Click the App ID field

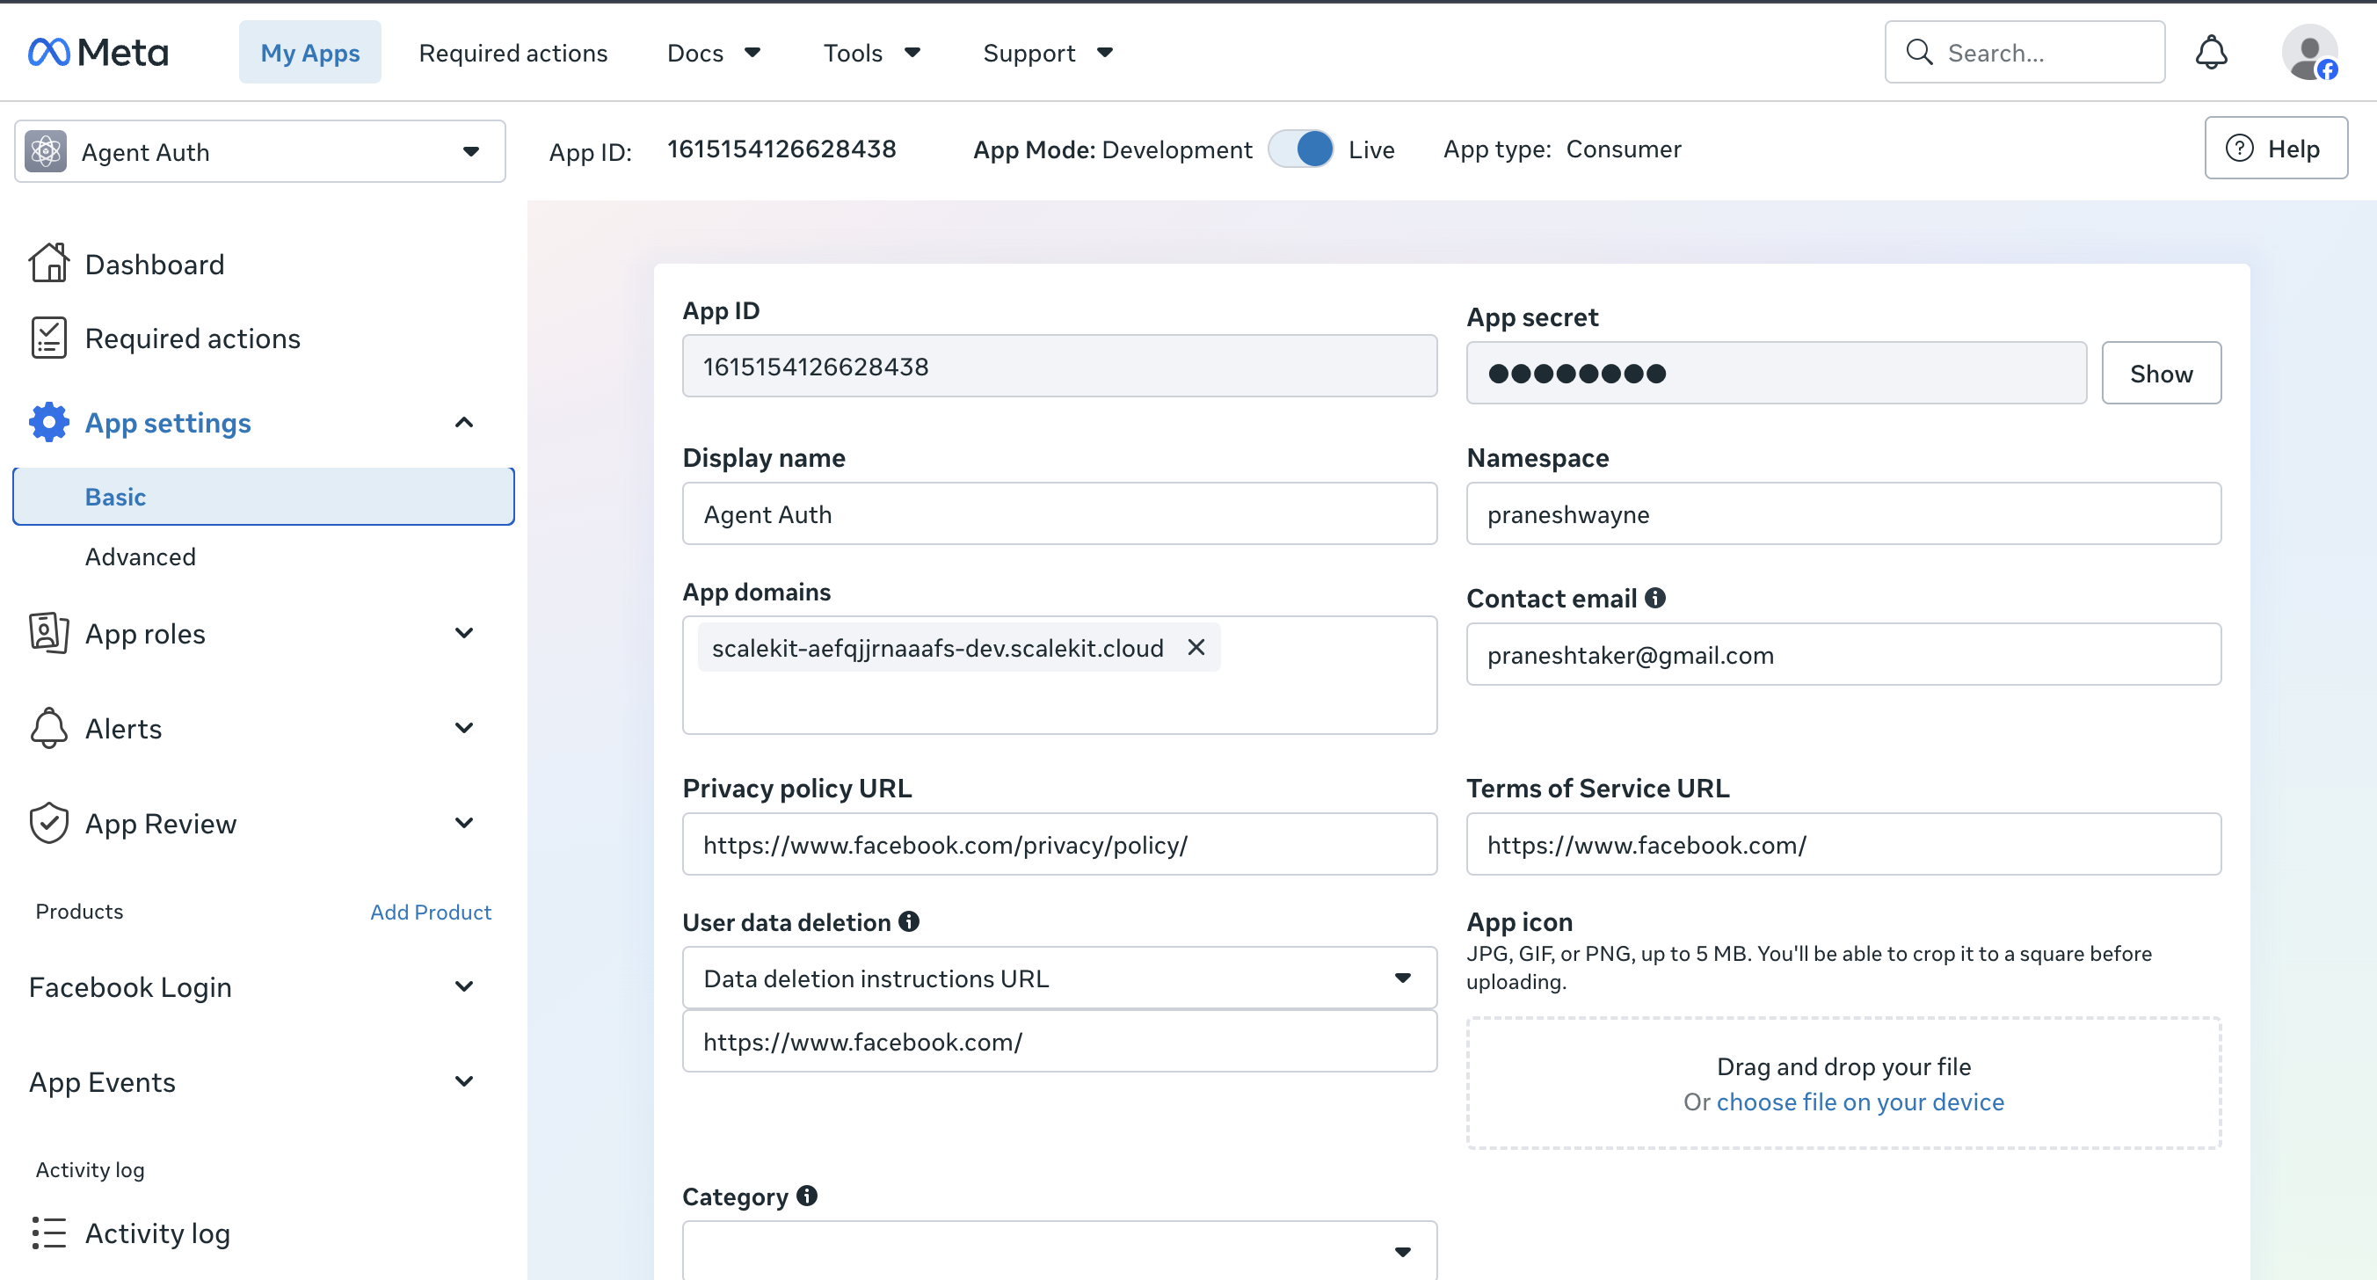point(1059,367)
